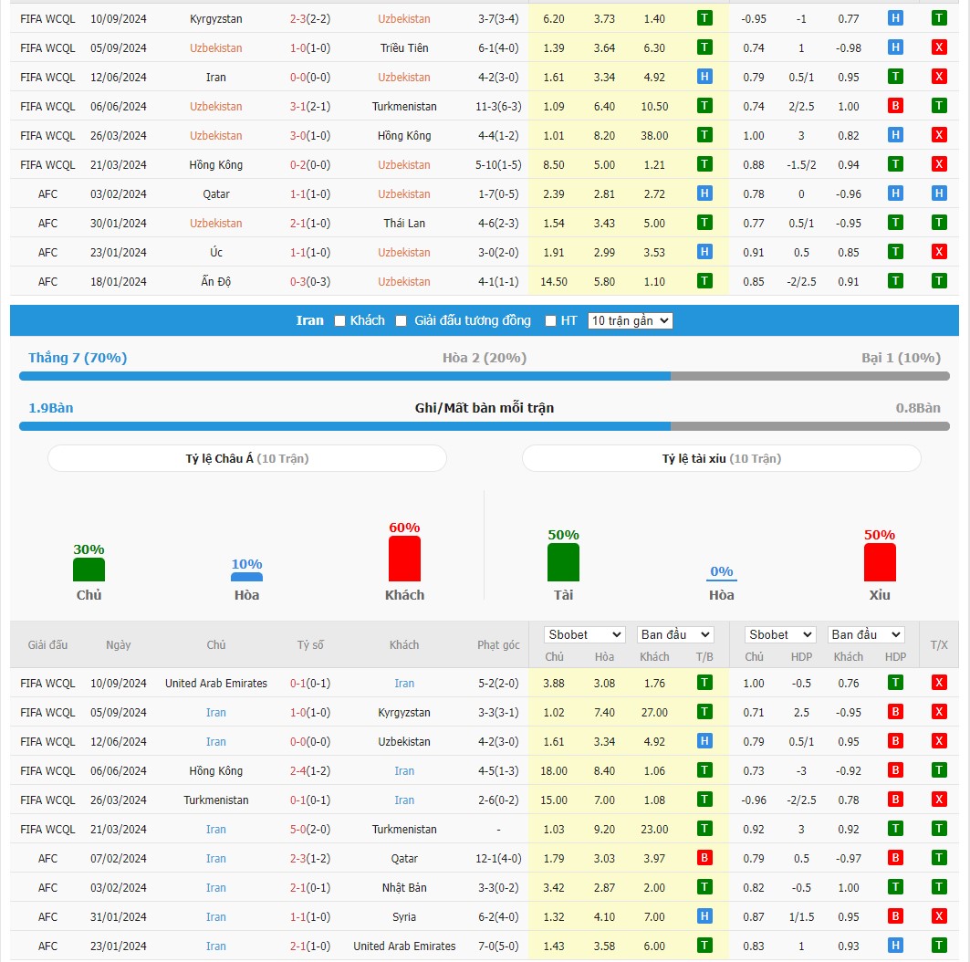Click red X badge in Hồng Kông 0-2 Uzbekistan row
Image resolution: width=970 pixels, height=962 pixels.
938,164
